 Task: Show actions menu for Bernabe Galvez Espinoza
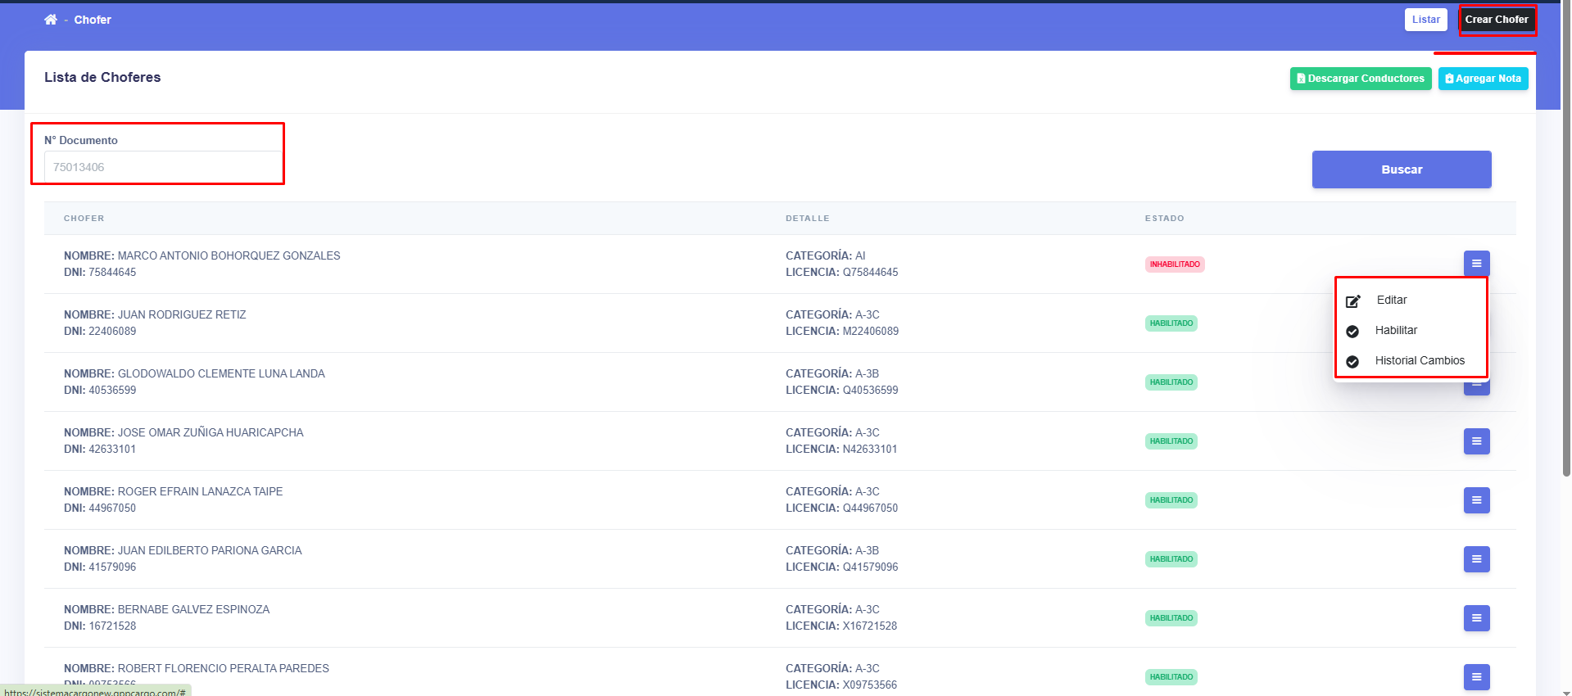[1476, 618]
